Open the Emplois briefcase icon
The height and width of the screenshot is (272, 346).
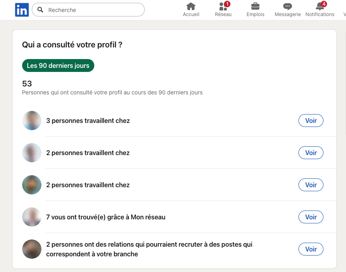pos(255,7)
